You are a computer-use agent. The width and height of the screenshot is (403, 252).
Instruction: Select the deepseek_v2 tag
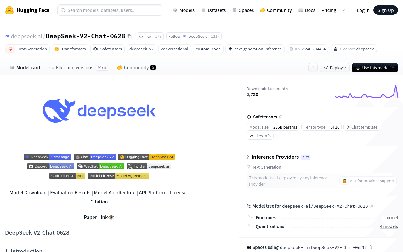(141, 49)
